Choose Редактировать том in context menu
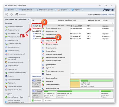119x107 pixels. [55, 89]
